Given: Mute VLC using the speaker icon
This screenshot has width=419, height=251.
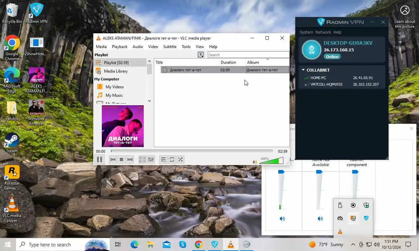Looking at the screenshot, I should click(x=255, y=162).
